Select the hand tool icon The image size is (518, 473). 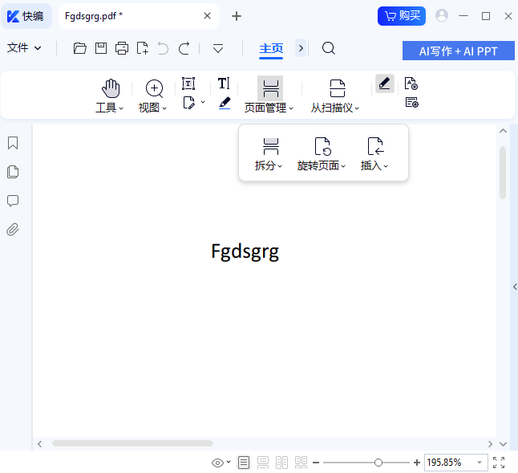(x=111, y=88)
